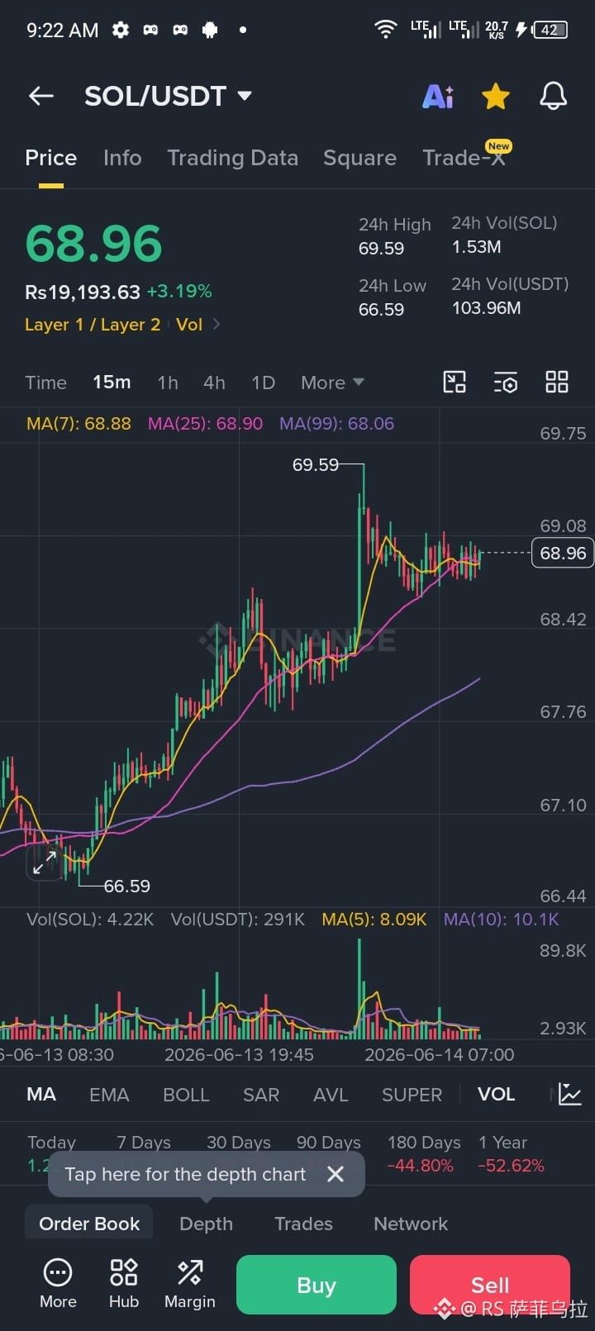Switch chart to 4h interval
The width and height of the screenshot is (595, 1331).
point(214,383)
